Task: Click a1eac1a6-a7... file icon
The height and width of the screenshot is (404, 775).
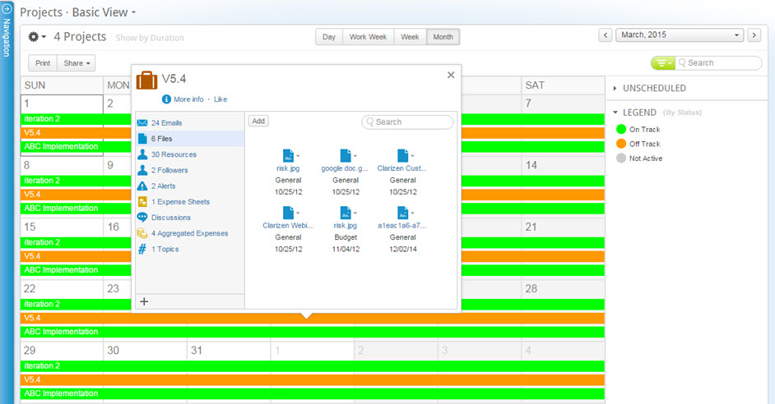Action: point(403,213)
